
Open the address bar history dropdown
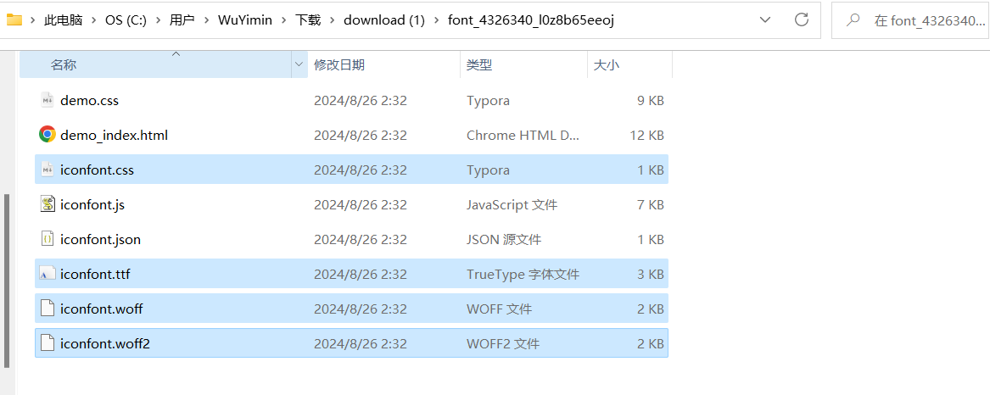tap(765, 19)
